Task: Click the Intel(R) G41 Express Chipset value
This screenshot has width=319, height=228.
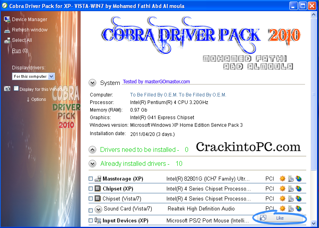Action: (x=162, y=118)
